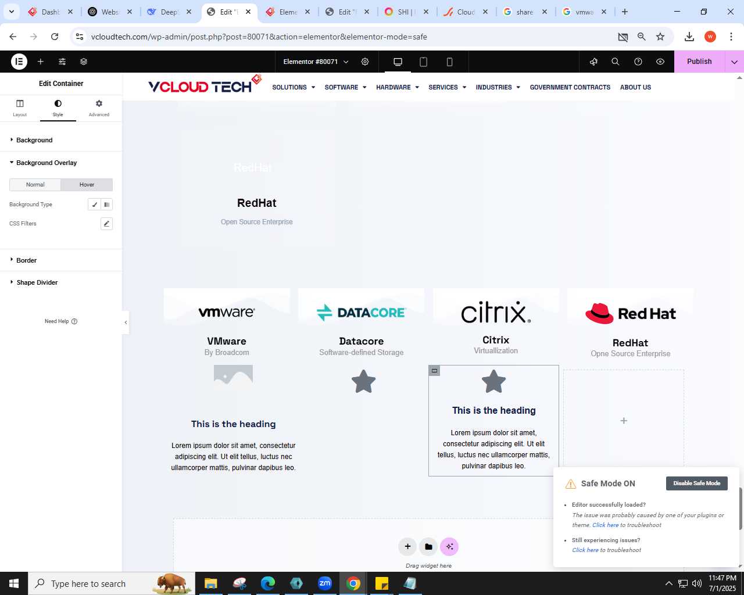Click image placeholder under VMware
Viewport: 744px width, 595px height.
click(233, 375)
